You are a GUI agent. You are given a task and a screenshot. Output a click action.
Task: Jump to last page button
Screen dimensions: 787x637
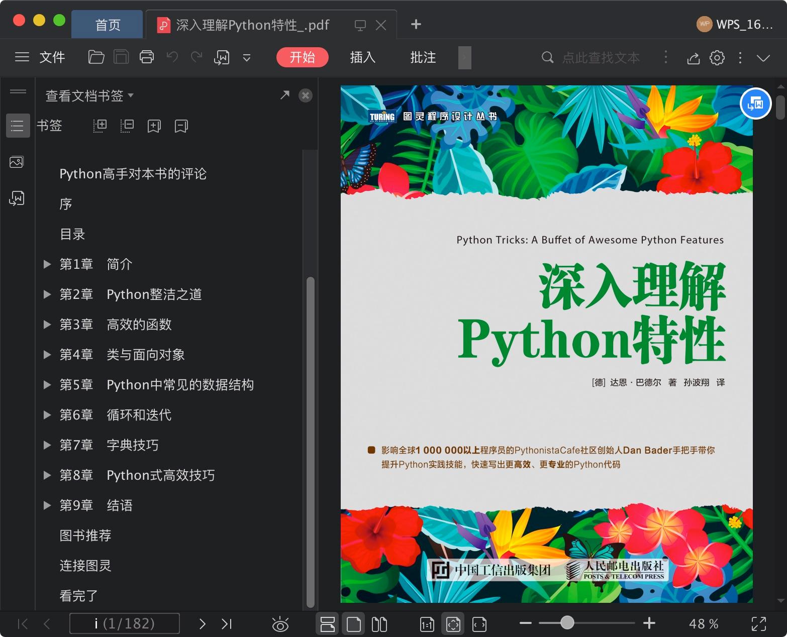pyautogui.click(x=227, y=624)
